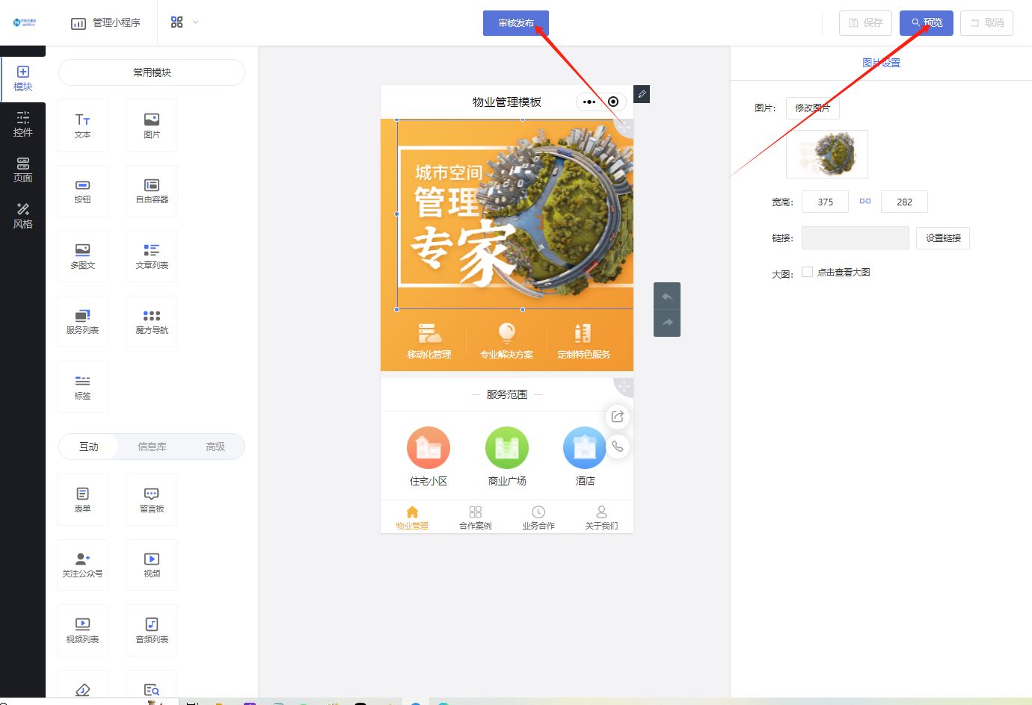Add the 视频列表 video list module
Screen dimensions: 1032x705
click(82, 630)
